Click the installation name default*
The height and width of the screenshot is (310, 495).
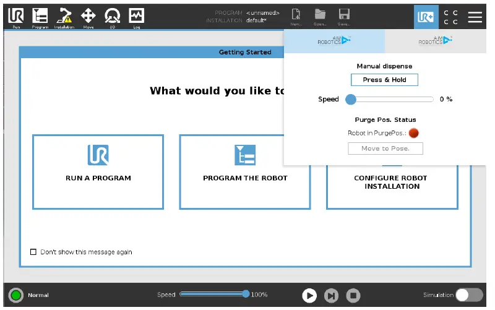tap(256, 20)
